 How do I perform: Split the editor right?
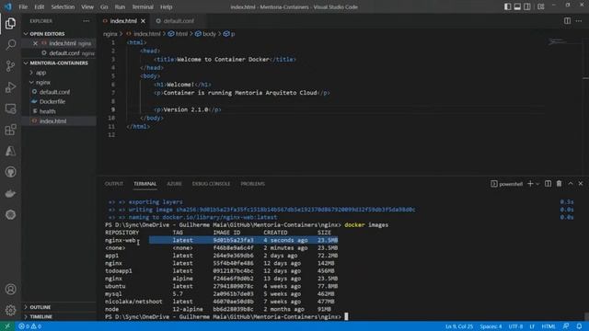[x=567, y=21]
